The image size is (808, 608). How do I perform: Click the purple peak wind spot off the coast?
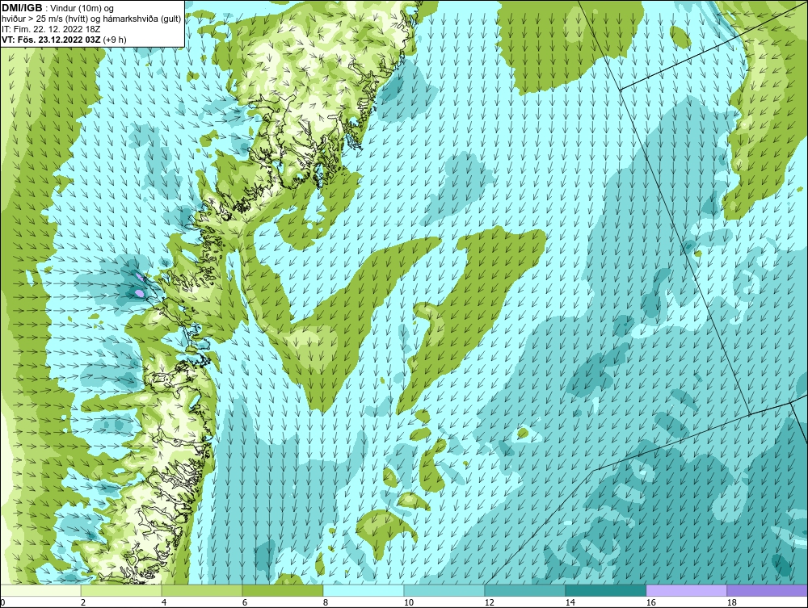(x=139, y=293)
